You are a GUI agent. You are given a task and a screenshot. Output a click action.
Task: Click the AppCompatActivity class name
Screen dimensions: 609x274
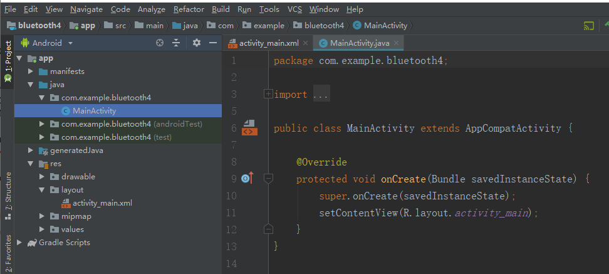[x=513, y=129]
